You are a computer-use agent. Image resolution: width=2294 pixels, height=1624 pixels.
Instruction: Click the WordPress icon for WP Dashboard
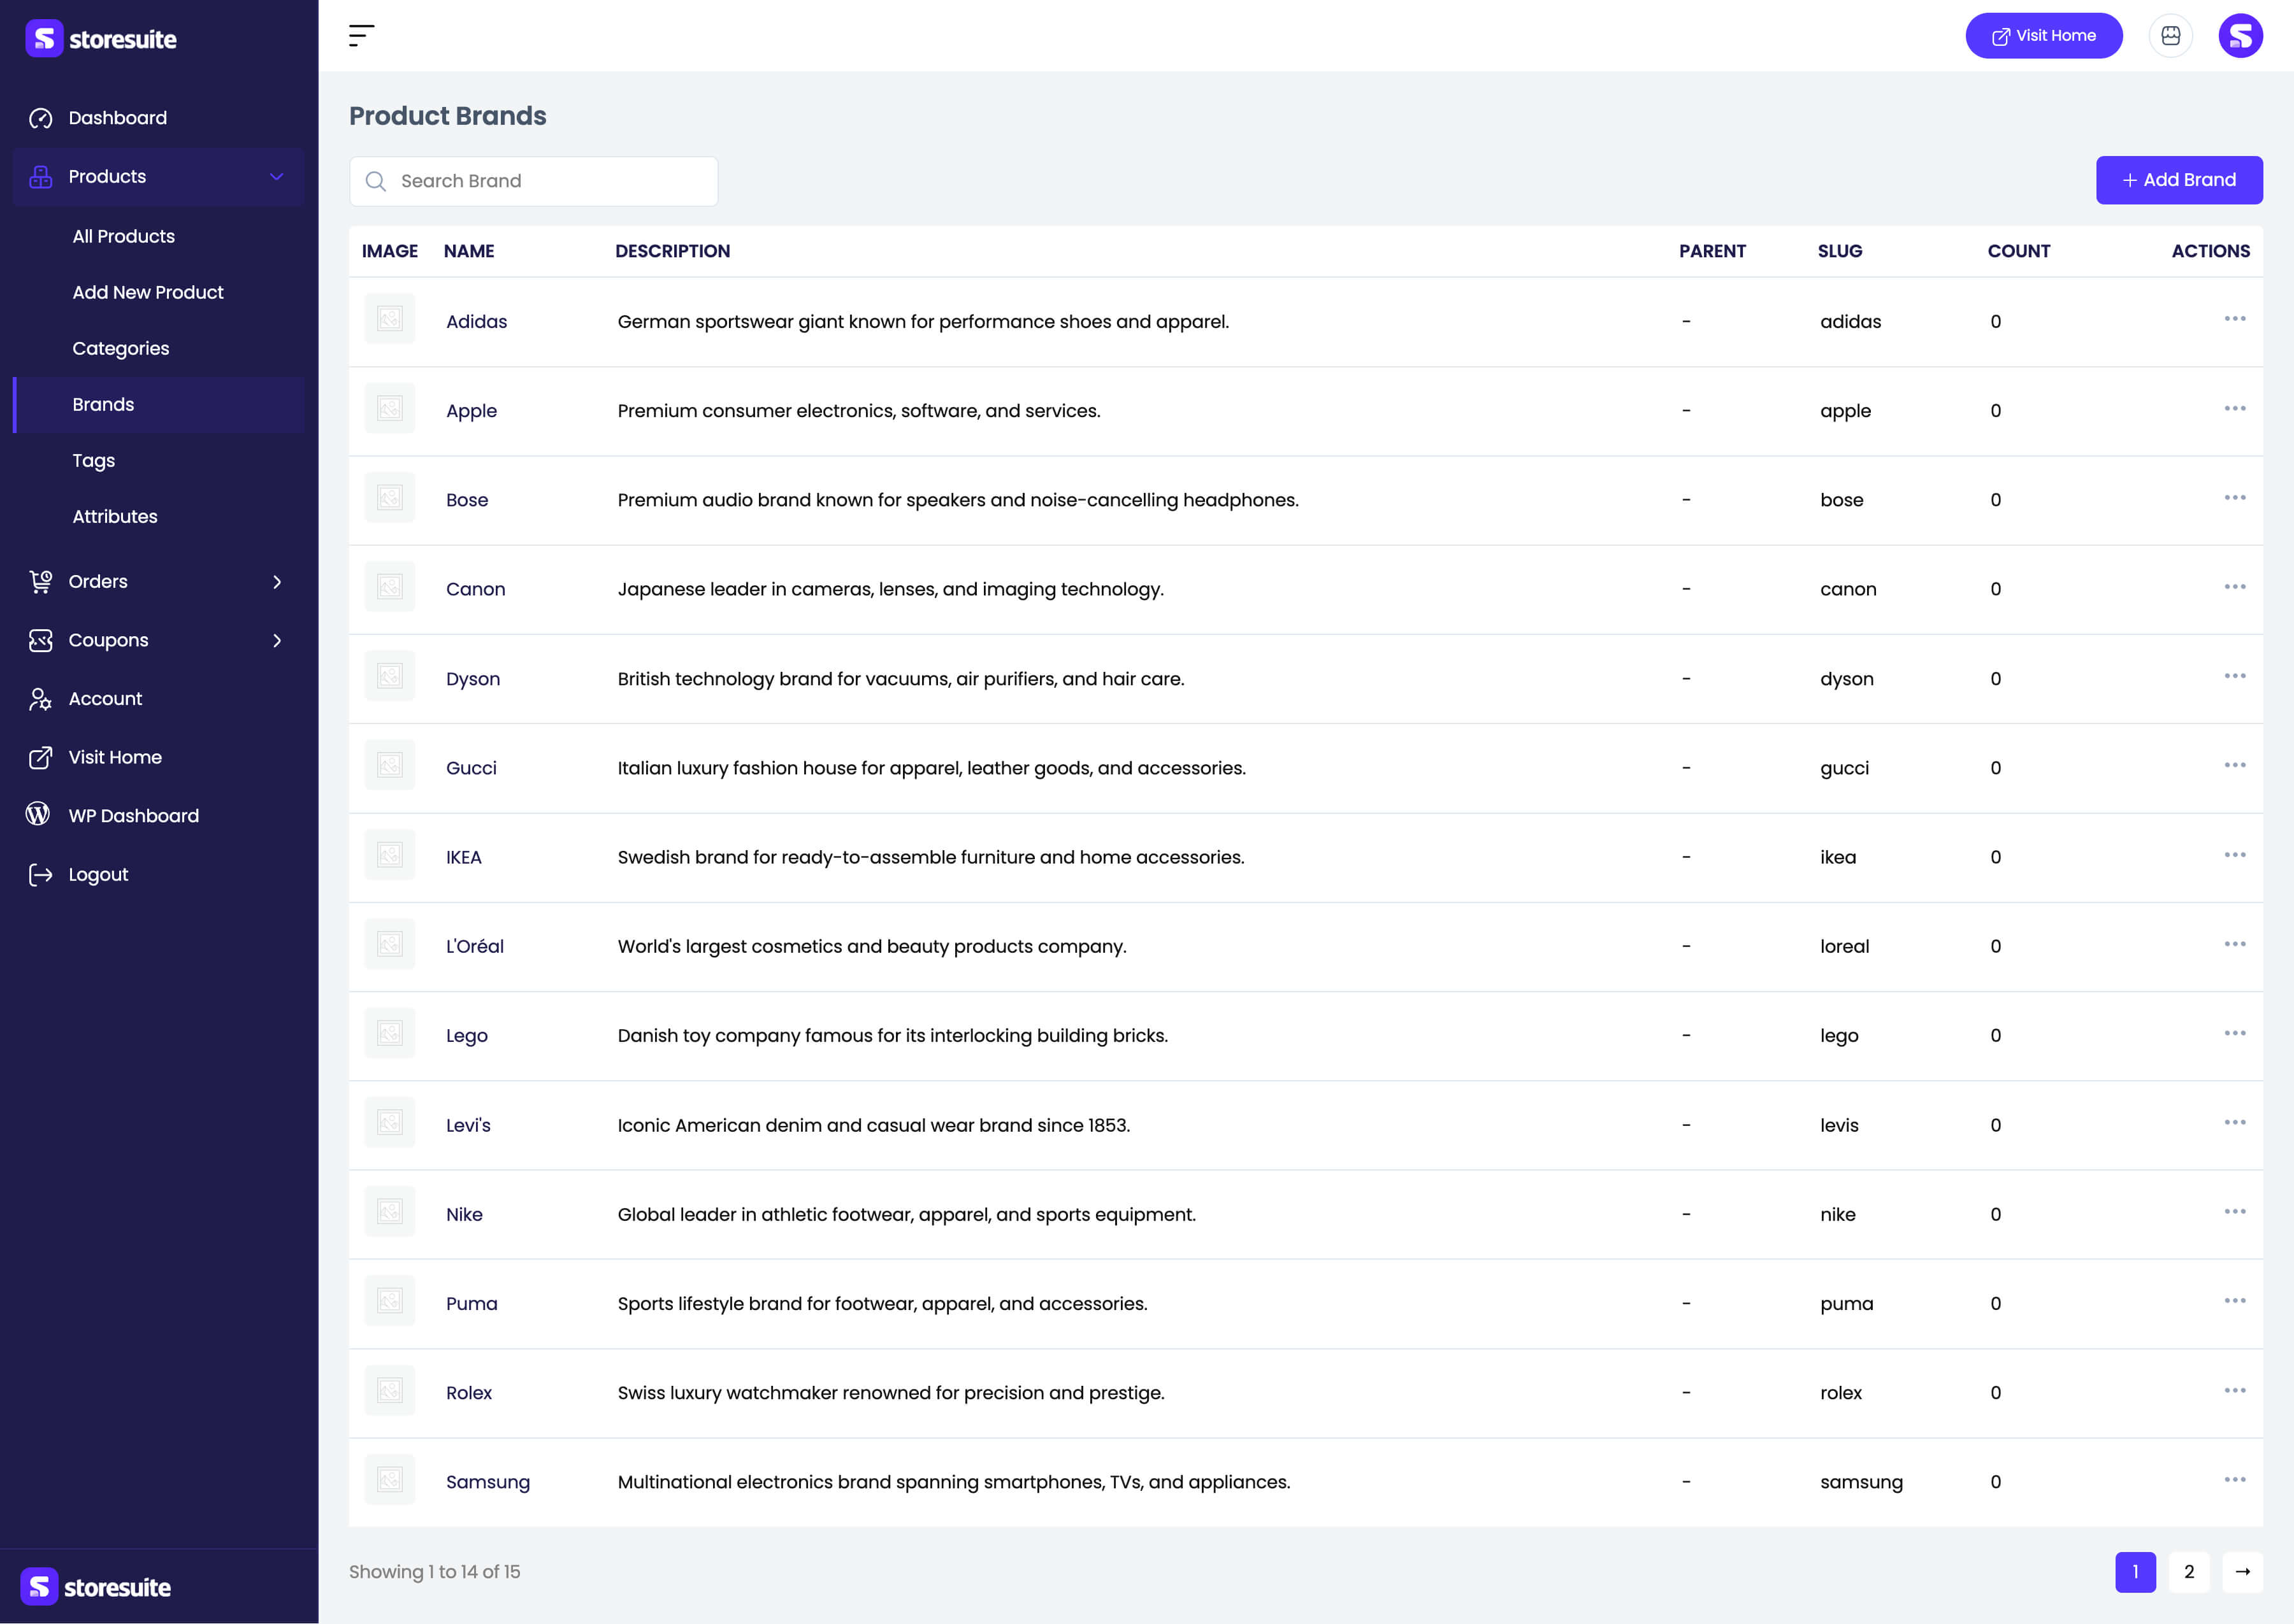(38, 815)
